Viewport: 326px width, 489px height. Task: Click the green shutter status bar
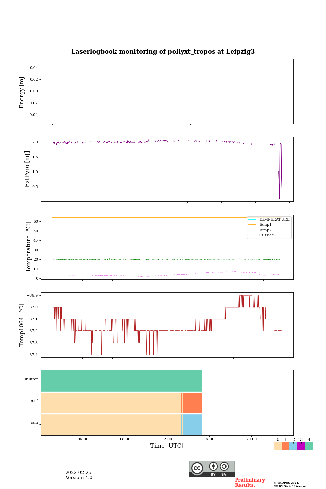tap(121, 381)
